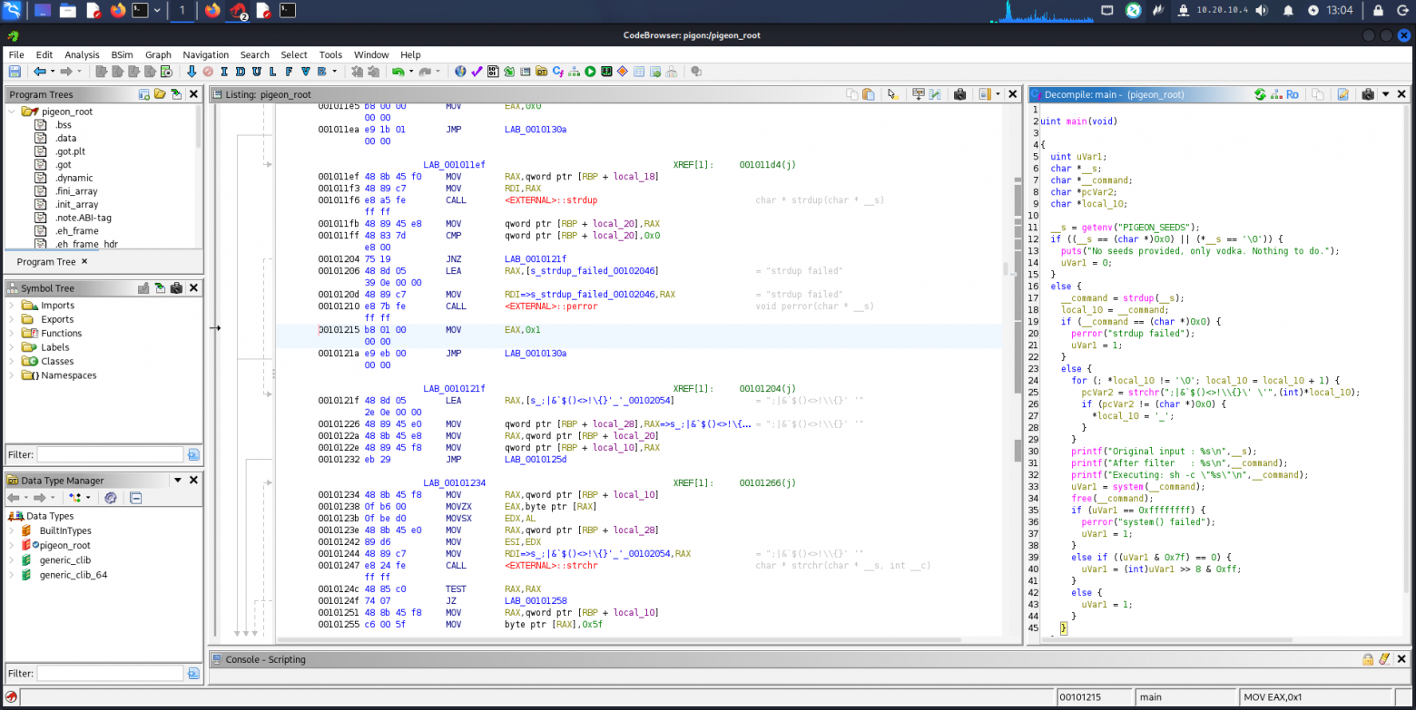Open the Analysis menu
1416x710 pixels.
82,54
